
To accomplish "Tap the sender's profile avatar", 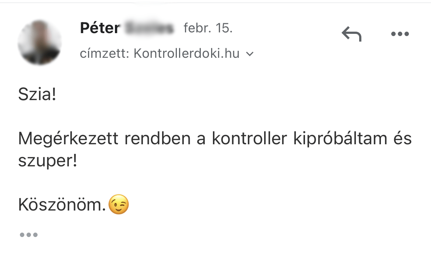I will pos(39,42).
